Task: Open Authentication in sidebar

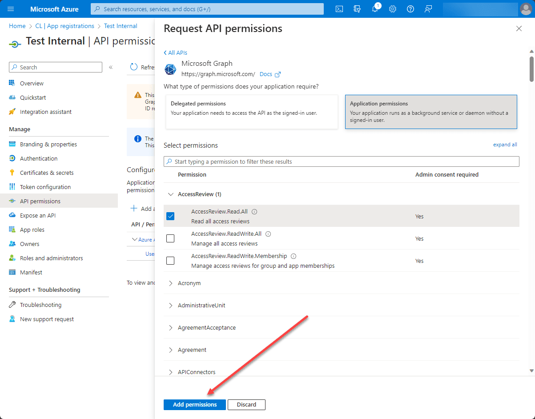Action: point(39,158)
